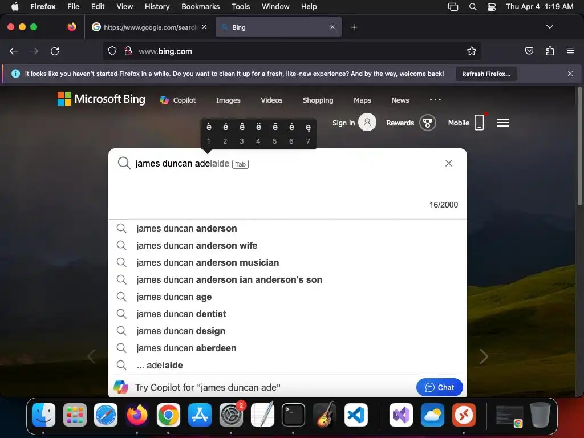
Task: Open the Bookmarks menu
Action: (x=200, y=6)
